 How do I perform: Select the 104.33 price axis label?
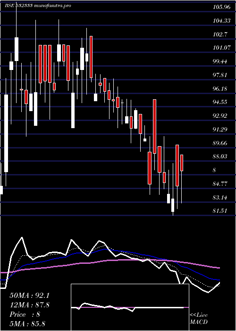pyautogui.click(x=221, y=21)
